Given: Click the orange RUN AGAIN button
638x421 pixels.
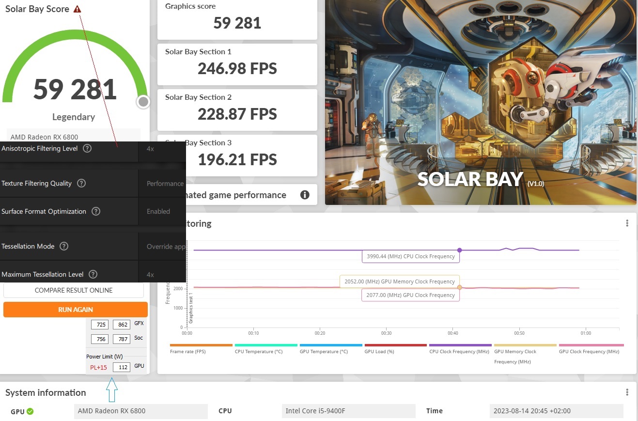Looking at the screenshot, I should click(x=76, y=310).
